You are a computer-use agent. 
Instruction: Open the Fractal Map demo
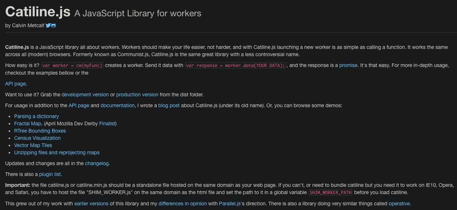[x=28, y=123]
